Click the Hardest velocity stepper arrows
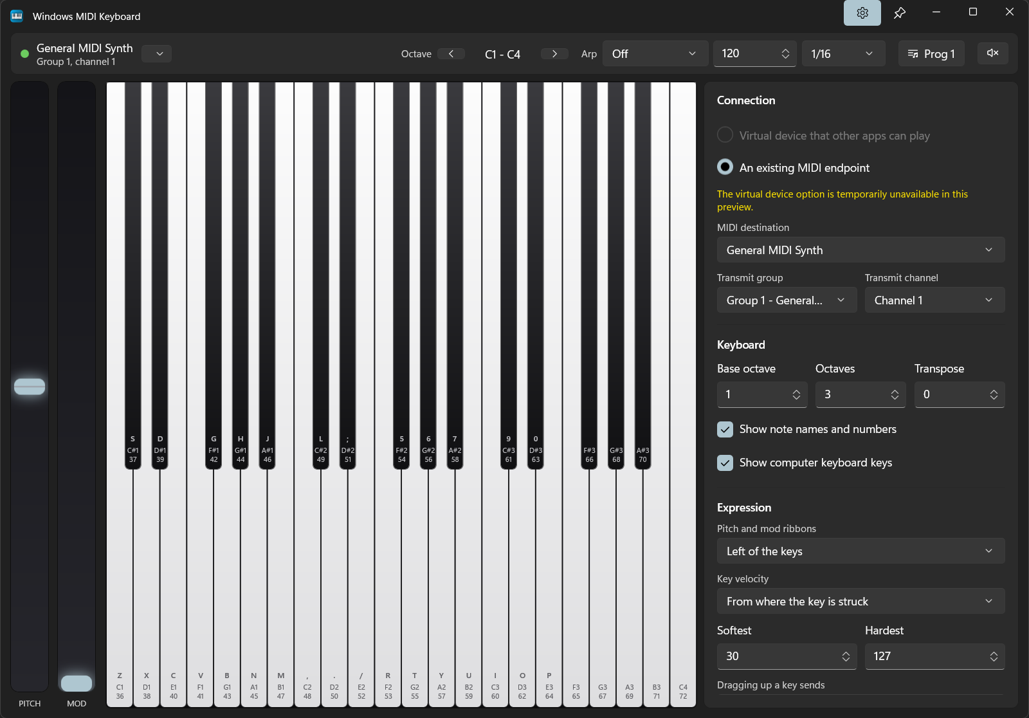This screenshot has height=718, width=1029. (x=994, y=656)
